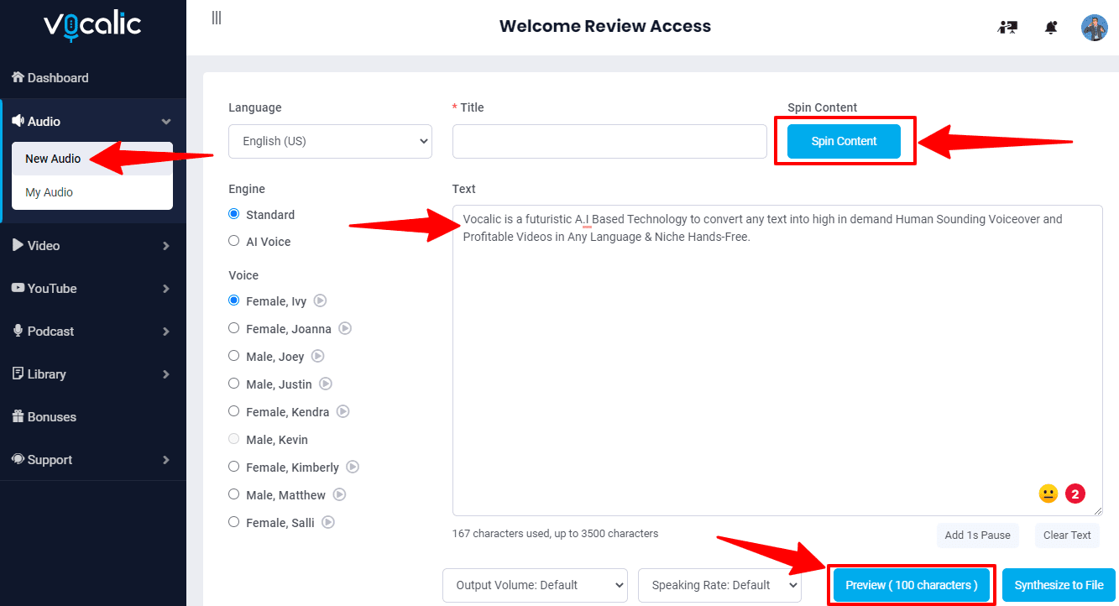Click Synthesize to File button

(x=1059, y=585)
